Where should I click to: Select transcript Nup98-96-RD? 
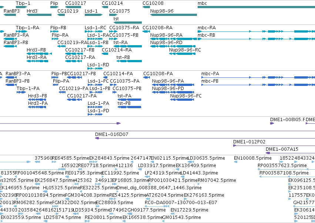click(x=166, y=43)
